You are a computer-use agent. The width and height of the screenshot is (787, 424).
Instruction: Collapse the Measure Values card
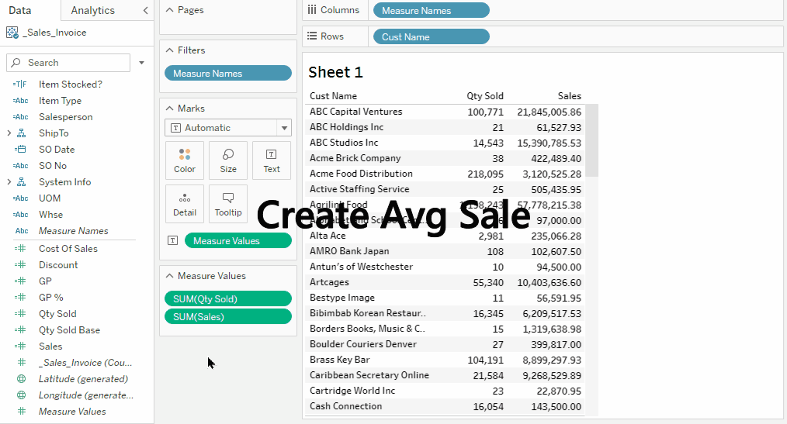168,276
